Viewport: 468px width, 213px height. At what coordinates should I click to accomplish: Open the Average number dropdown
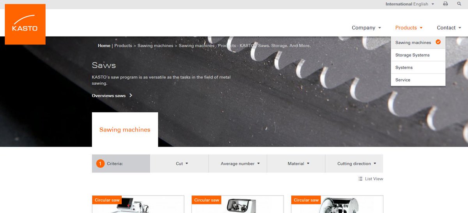[x=238, y=163]
